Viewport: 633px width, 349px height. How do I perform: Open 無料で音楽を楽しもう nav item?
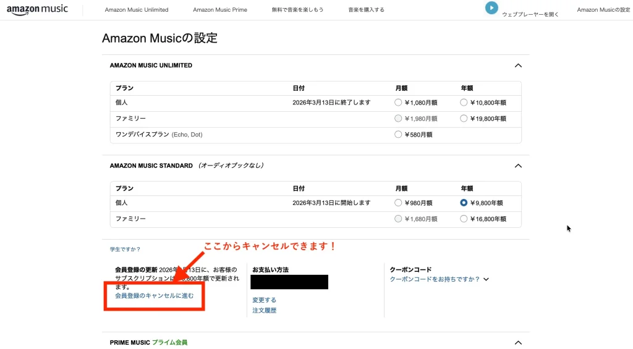pos(297,10)
